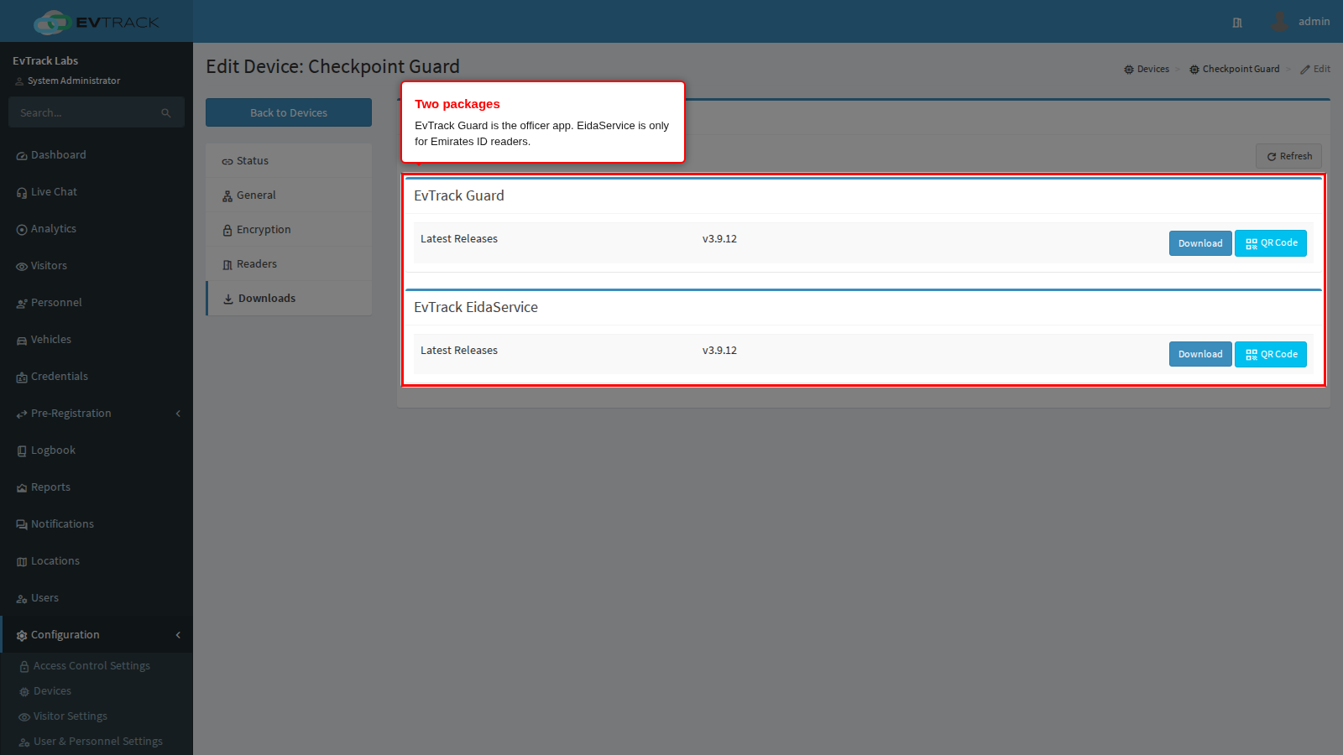This screenshot has width=1343, height=755.
Task: Open the Encryption tab
Action: tap(289, 230)
